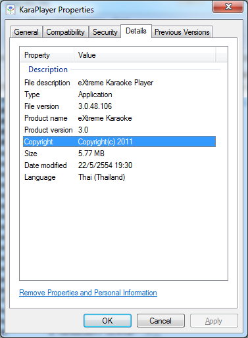Screen dimensions: 248x338
Task: Click the KaraPlayer icon in title bar
Action: [x=11, y=10]
